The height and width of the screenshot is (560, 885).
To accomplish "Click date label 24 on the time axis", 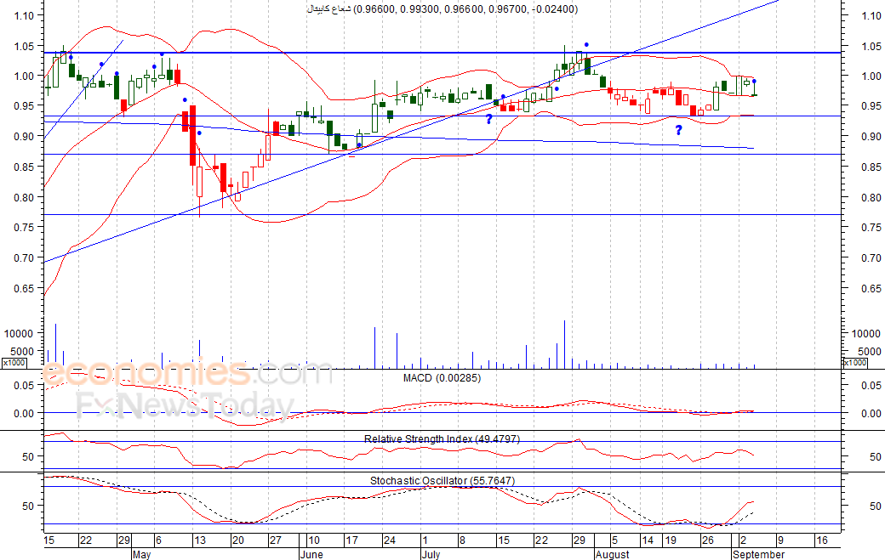I will (390, 540).
